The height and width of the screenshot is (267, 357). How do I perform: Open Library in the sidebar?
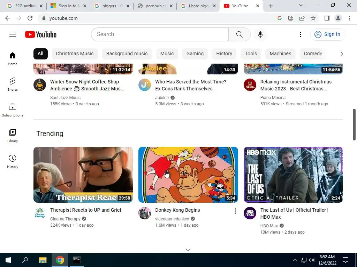(x=13, y=136)
